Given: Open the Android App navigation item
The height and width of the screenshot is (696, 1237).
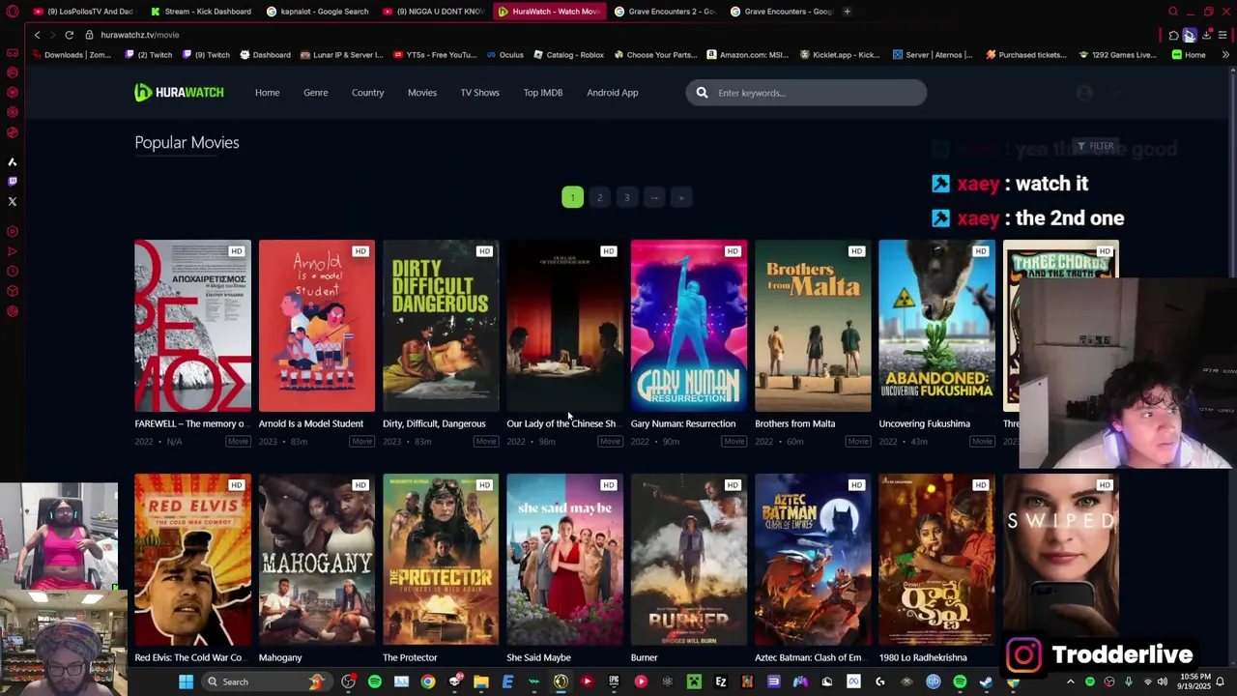Looking at the screenshot, I should pyautogui.click(x=613, y=93).
